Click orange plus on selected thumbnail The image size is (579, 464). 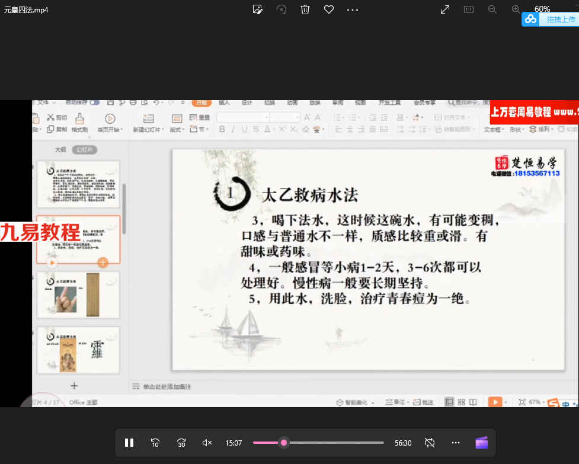[103, 263]
